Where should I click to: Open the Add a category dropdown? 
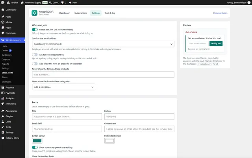coord(63,87)
